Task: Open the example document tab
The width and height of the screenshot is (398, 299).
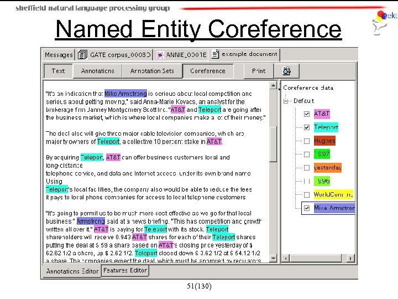Action: pyautogui.click(x=244, y=54)
